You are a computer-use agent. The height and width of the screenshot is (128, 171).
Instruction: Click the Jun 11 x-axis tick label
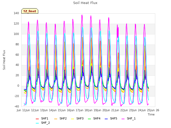point(22,110)
